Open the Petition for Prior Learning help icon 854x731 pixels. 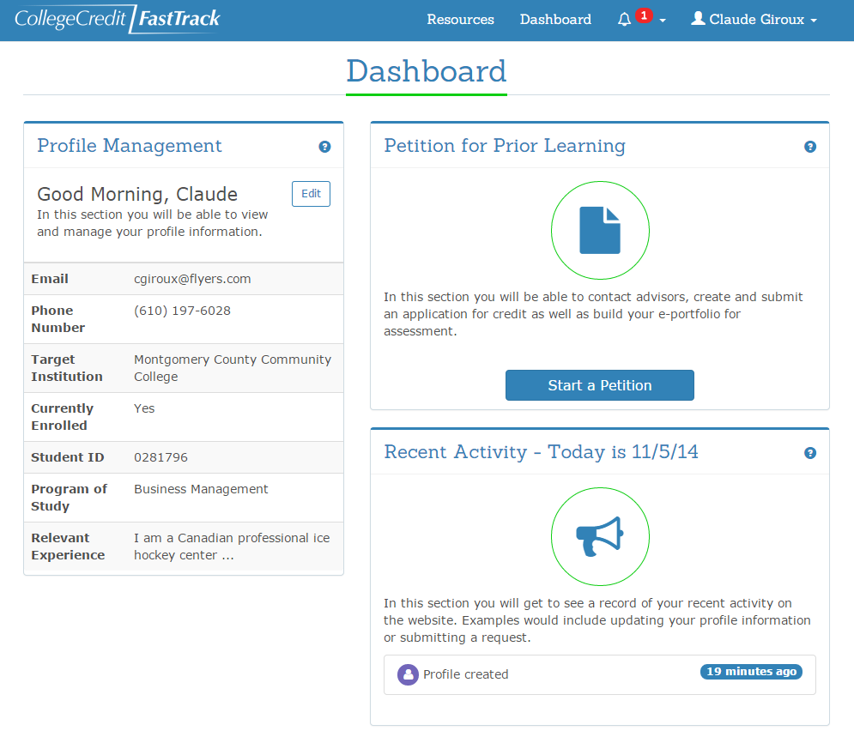810,147
